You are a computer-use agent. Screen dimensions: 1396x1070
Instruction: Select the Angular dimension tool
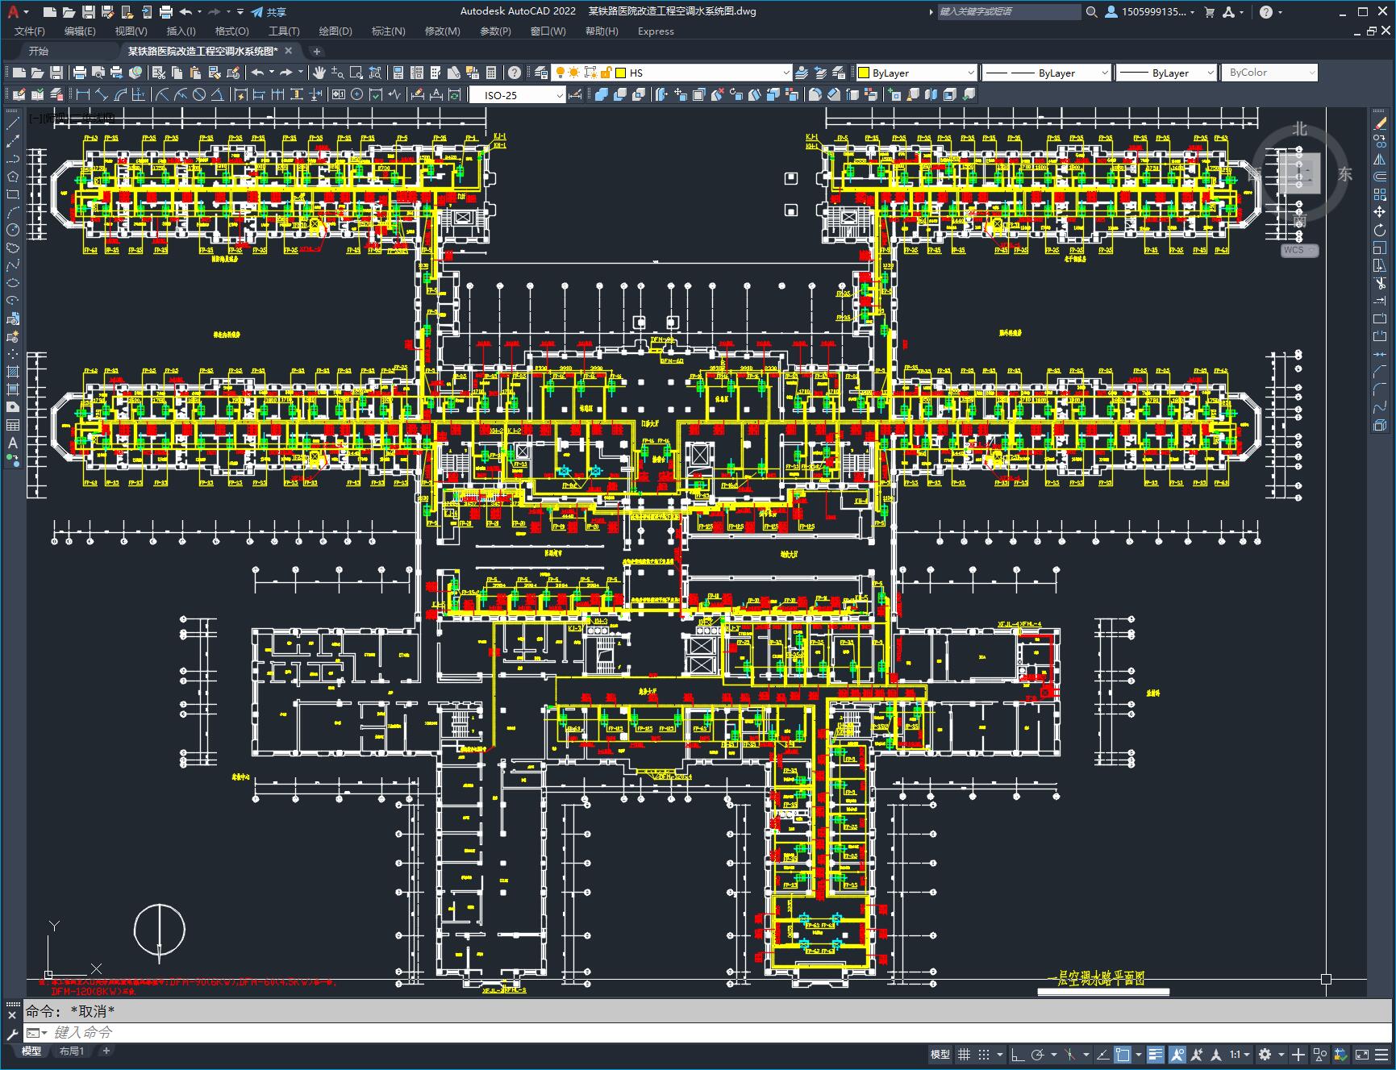(219, 94)
